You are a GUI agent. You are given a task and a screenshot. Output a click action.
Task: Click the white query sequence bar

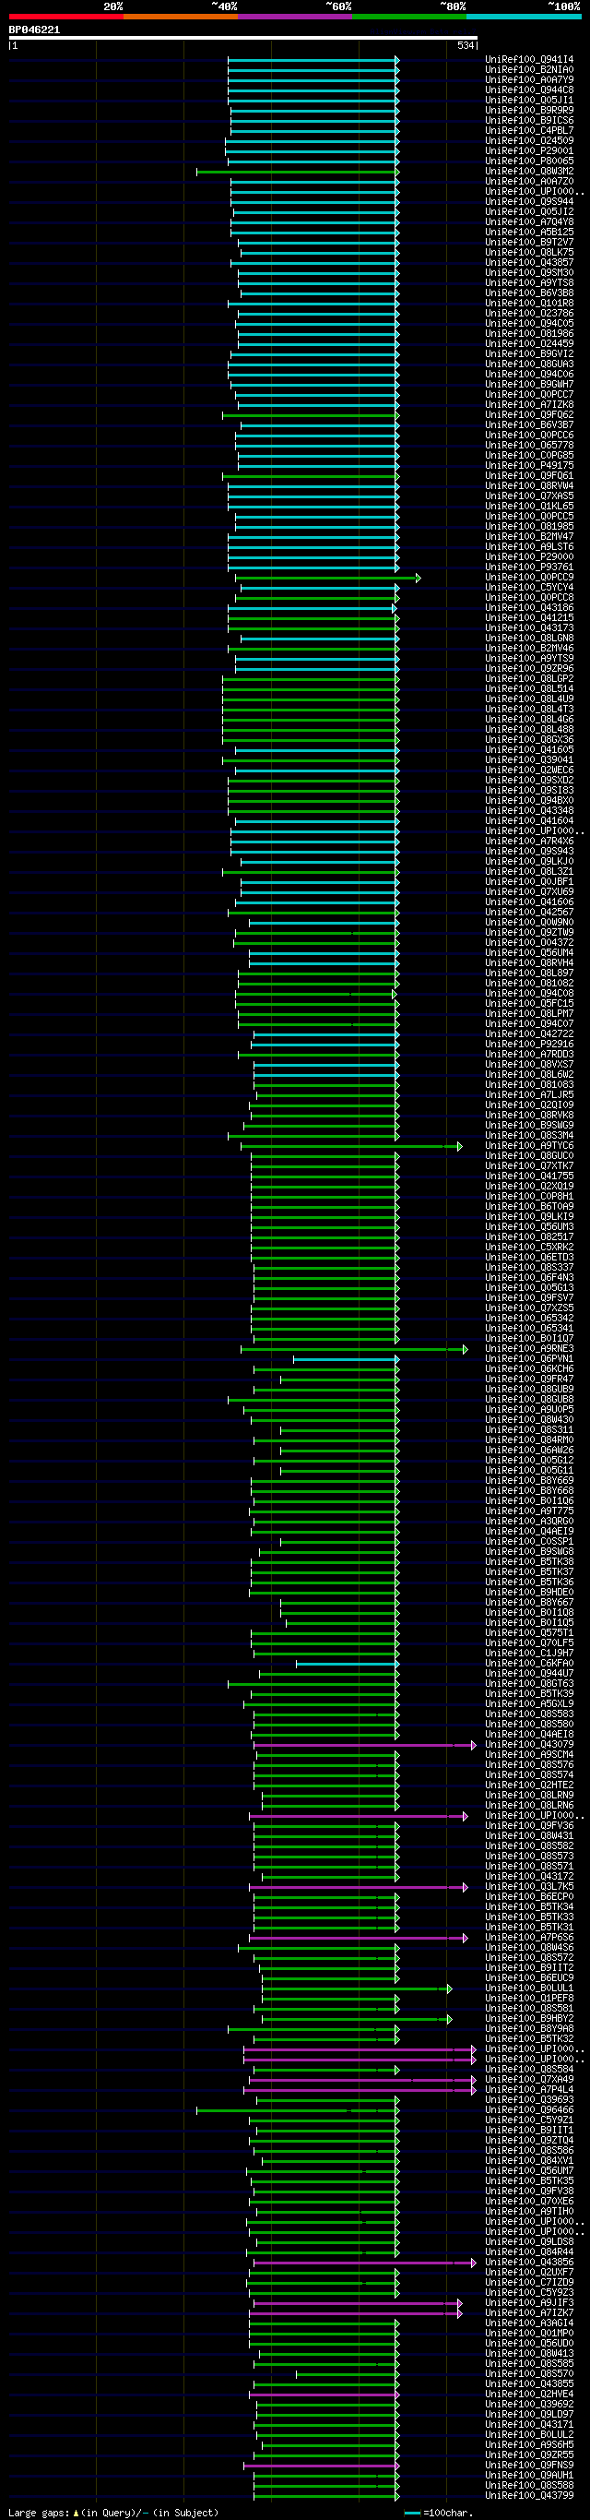pos(243,38)
